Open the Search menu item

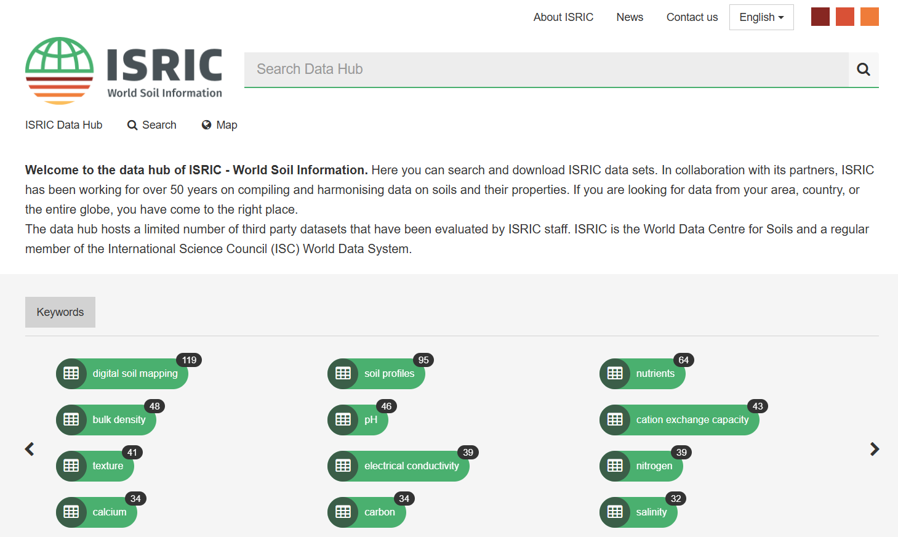point(152,125)
